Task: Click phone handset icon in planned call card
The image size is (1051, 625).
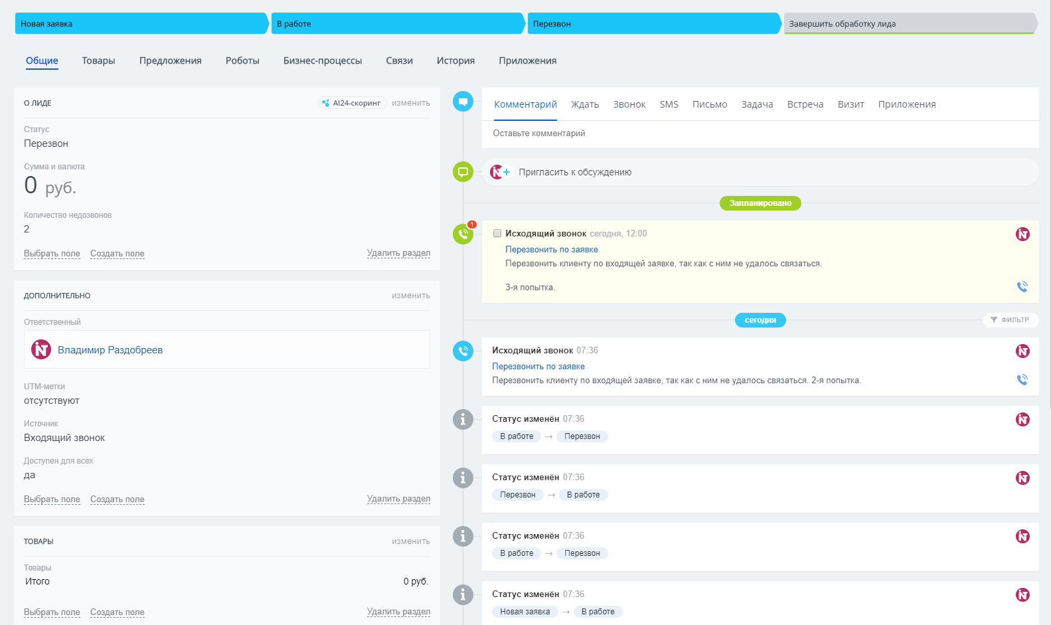Action: click(1022, 287)
